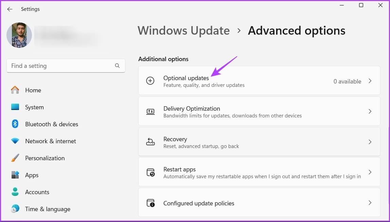390x222 pixels.
Task: Click the Accounts person icon
Action: [15, 192]
